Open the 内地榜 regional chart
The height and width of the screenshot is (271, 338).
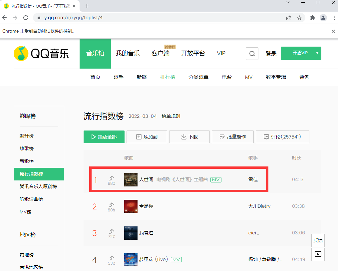coord(27,255)
